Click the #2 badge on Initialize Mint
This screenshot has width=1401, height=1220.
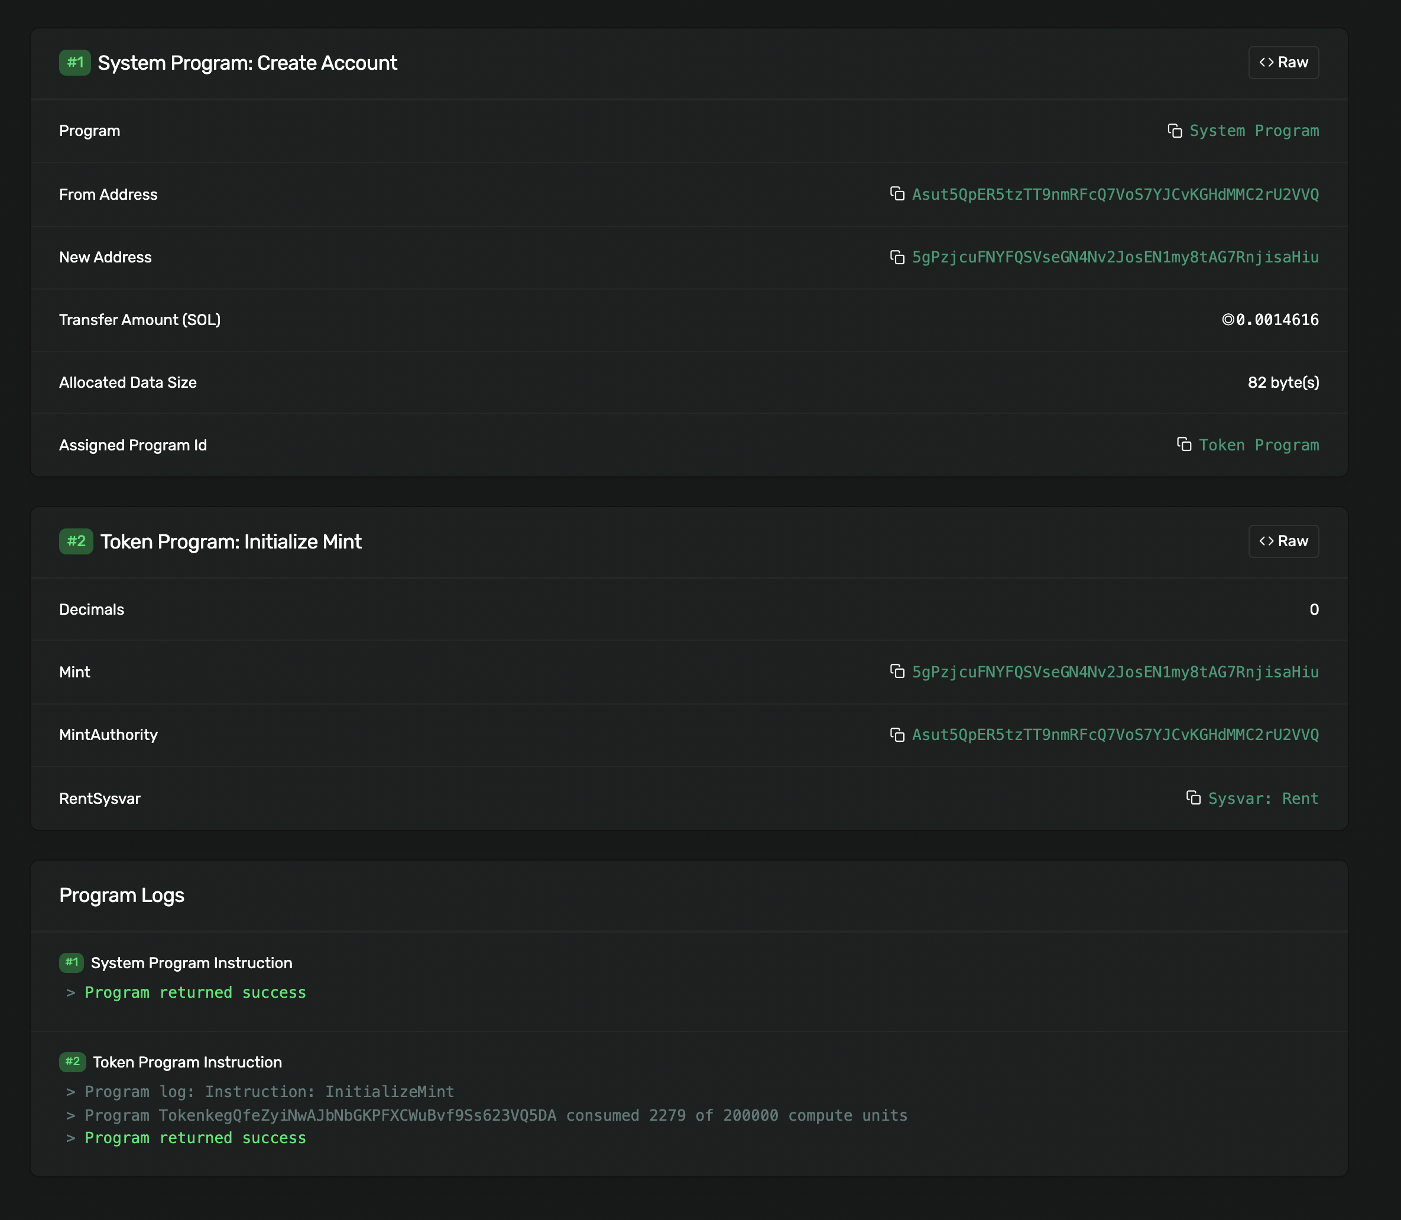[x=76, y=541]
